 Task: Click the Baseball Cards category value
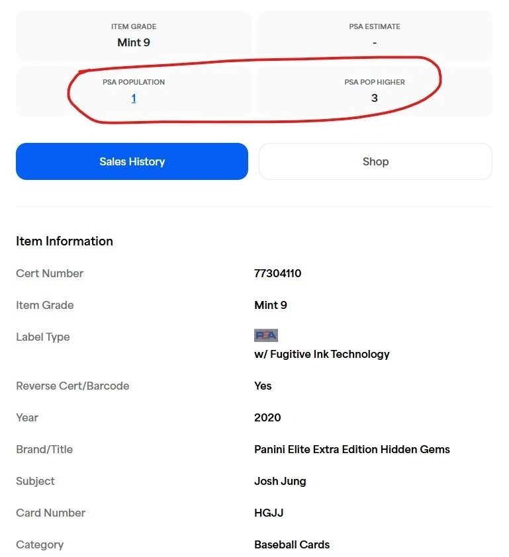click(x=291, y=544)
